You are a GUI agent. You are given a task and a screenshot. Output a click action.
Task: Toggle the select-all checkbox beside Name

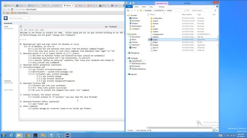click(148, 15)
